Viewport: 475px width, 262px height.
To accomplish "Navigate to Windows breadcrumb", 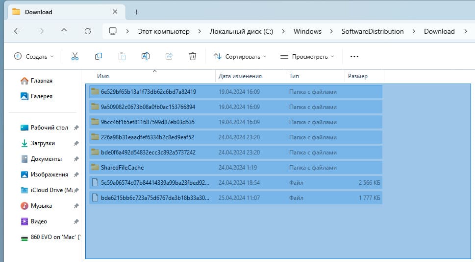I will 307,31.
